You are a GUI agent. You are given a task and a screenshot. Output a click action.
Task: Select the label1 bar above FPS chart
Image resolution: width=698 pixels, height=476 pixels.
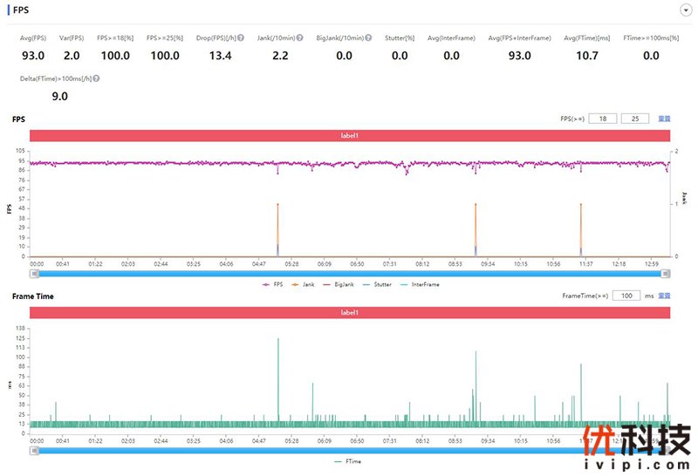click(349, 136)
